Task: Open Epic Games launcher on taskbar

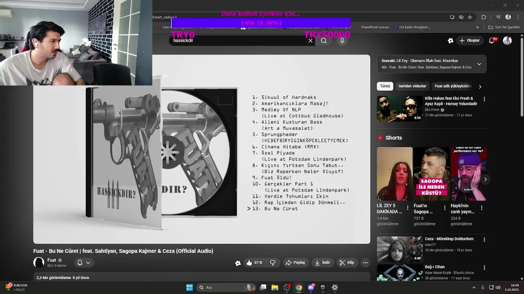Action: pyautogui.click(x=323, y=287)
